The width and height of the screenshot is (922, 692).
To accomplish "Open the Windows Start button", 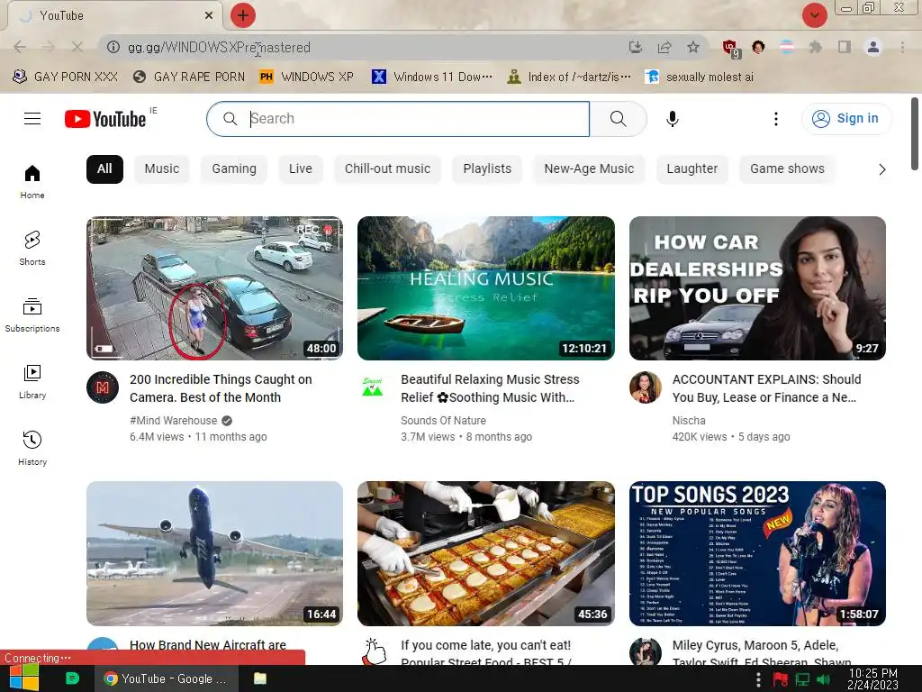I will pyautogui.click(x=24, y=678).
